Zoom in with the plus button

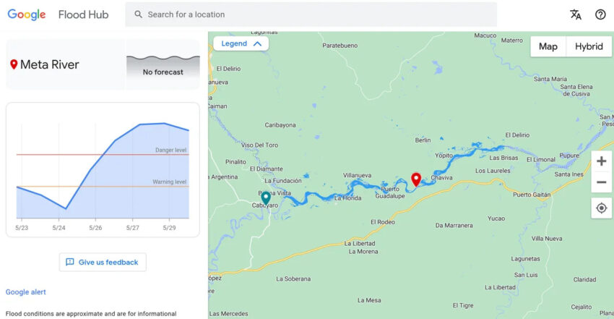tap(601, 161)
